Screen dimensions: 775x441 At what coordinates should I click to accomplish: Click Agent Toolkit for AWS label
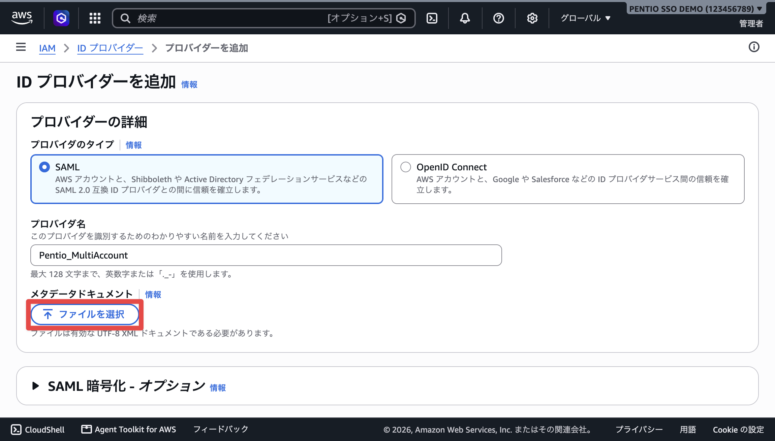click(135, 429)
